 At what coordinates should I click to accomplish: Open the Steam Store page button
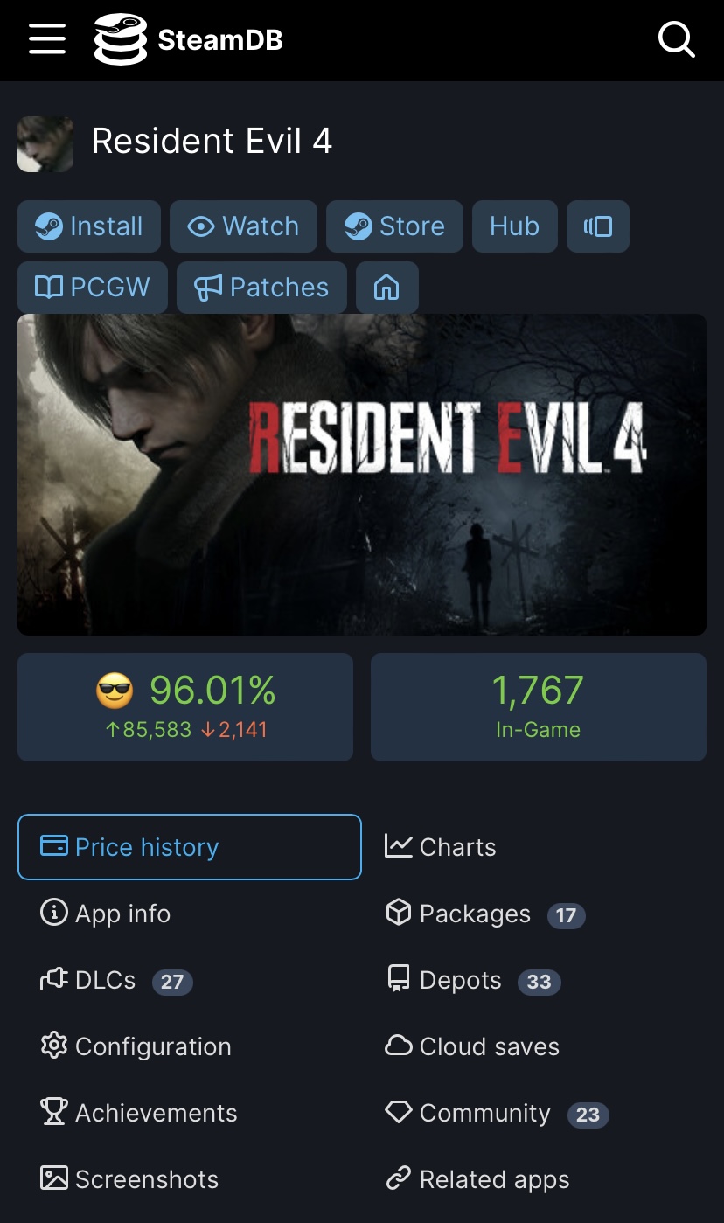(394, 226)
